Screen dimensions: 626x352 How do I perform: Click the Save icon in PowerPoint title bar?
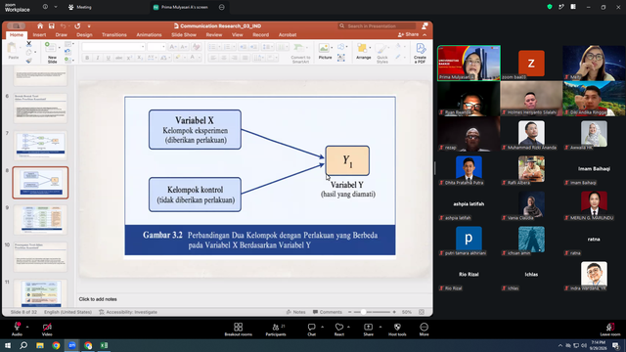(52, 26)
